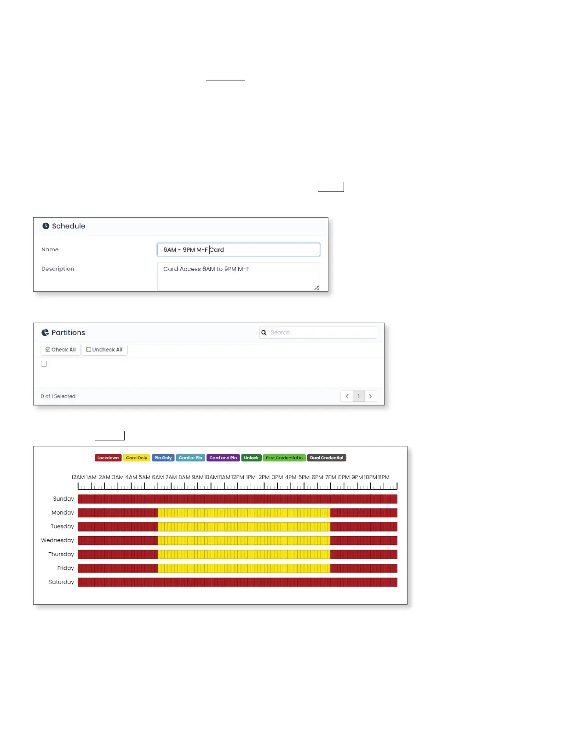Click the Partitions pie chart icon

coord(45,332)
